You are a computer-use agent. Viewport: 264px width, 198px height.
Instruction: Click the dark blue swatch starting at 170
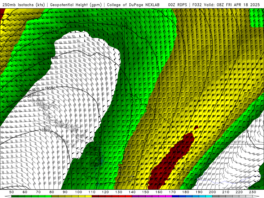tap(176, 196)
